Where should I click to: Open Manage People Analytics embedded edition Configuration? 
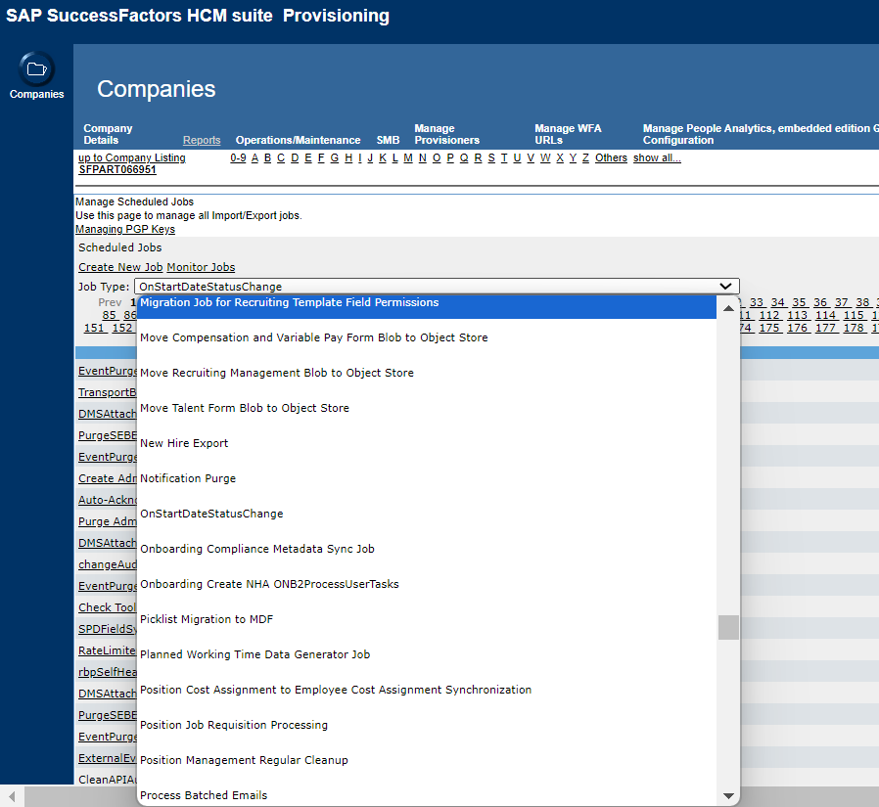tap(761, 134)
